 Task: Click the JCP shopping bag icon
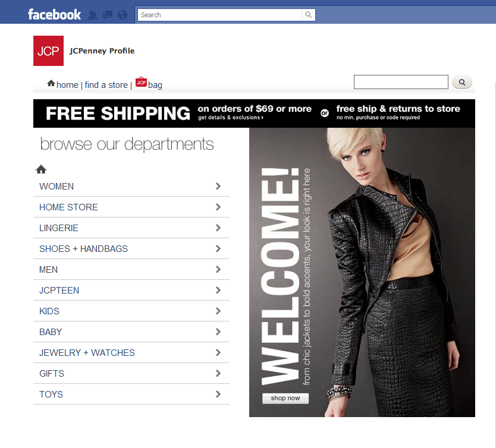pos(141,82)
